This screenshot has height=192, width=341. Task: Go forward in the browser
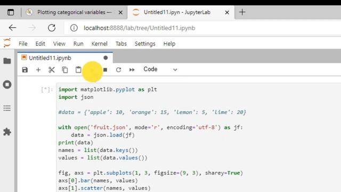32,28
